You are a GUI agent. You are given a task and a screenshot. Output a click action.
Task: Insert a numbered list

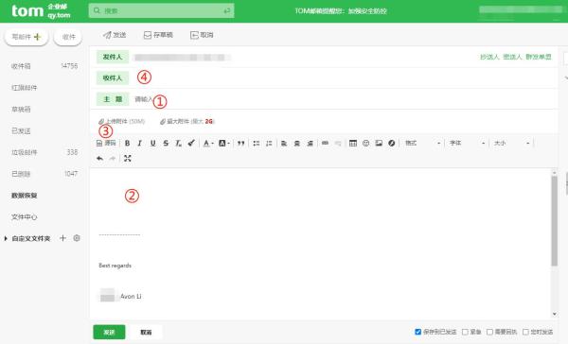[x=269, y=144]
